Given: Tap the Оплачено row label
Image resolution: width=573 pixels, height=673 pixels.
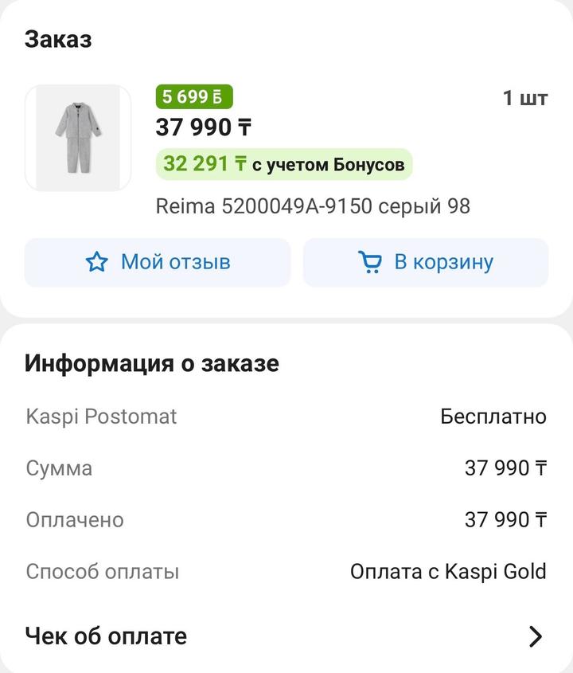Looking at the screenshot, I should tap(75, 519).
